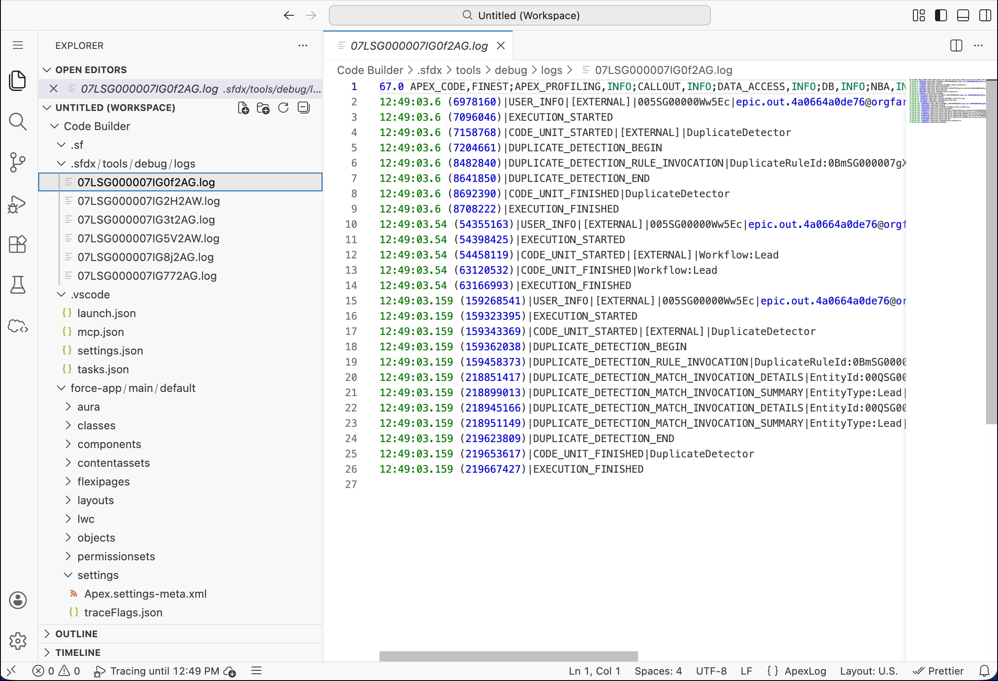Toggle primary side bar visibility

941,15
